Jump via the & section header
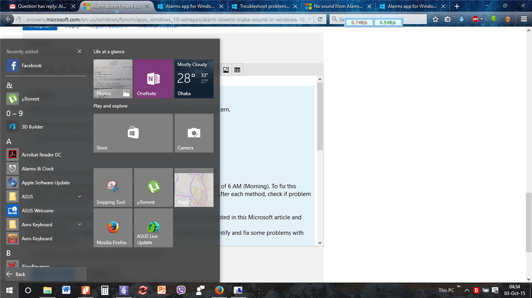Image resolution: width=532 pixels, height=298 pixels. (9, 86)
